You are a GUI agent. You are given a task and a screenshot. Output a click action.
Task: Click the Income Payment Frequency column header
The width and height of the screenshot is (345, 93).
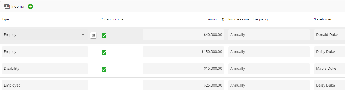coord(248,19)
